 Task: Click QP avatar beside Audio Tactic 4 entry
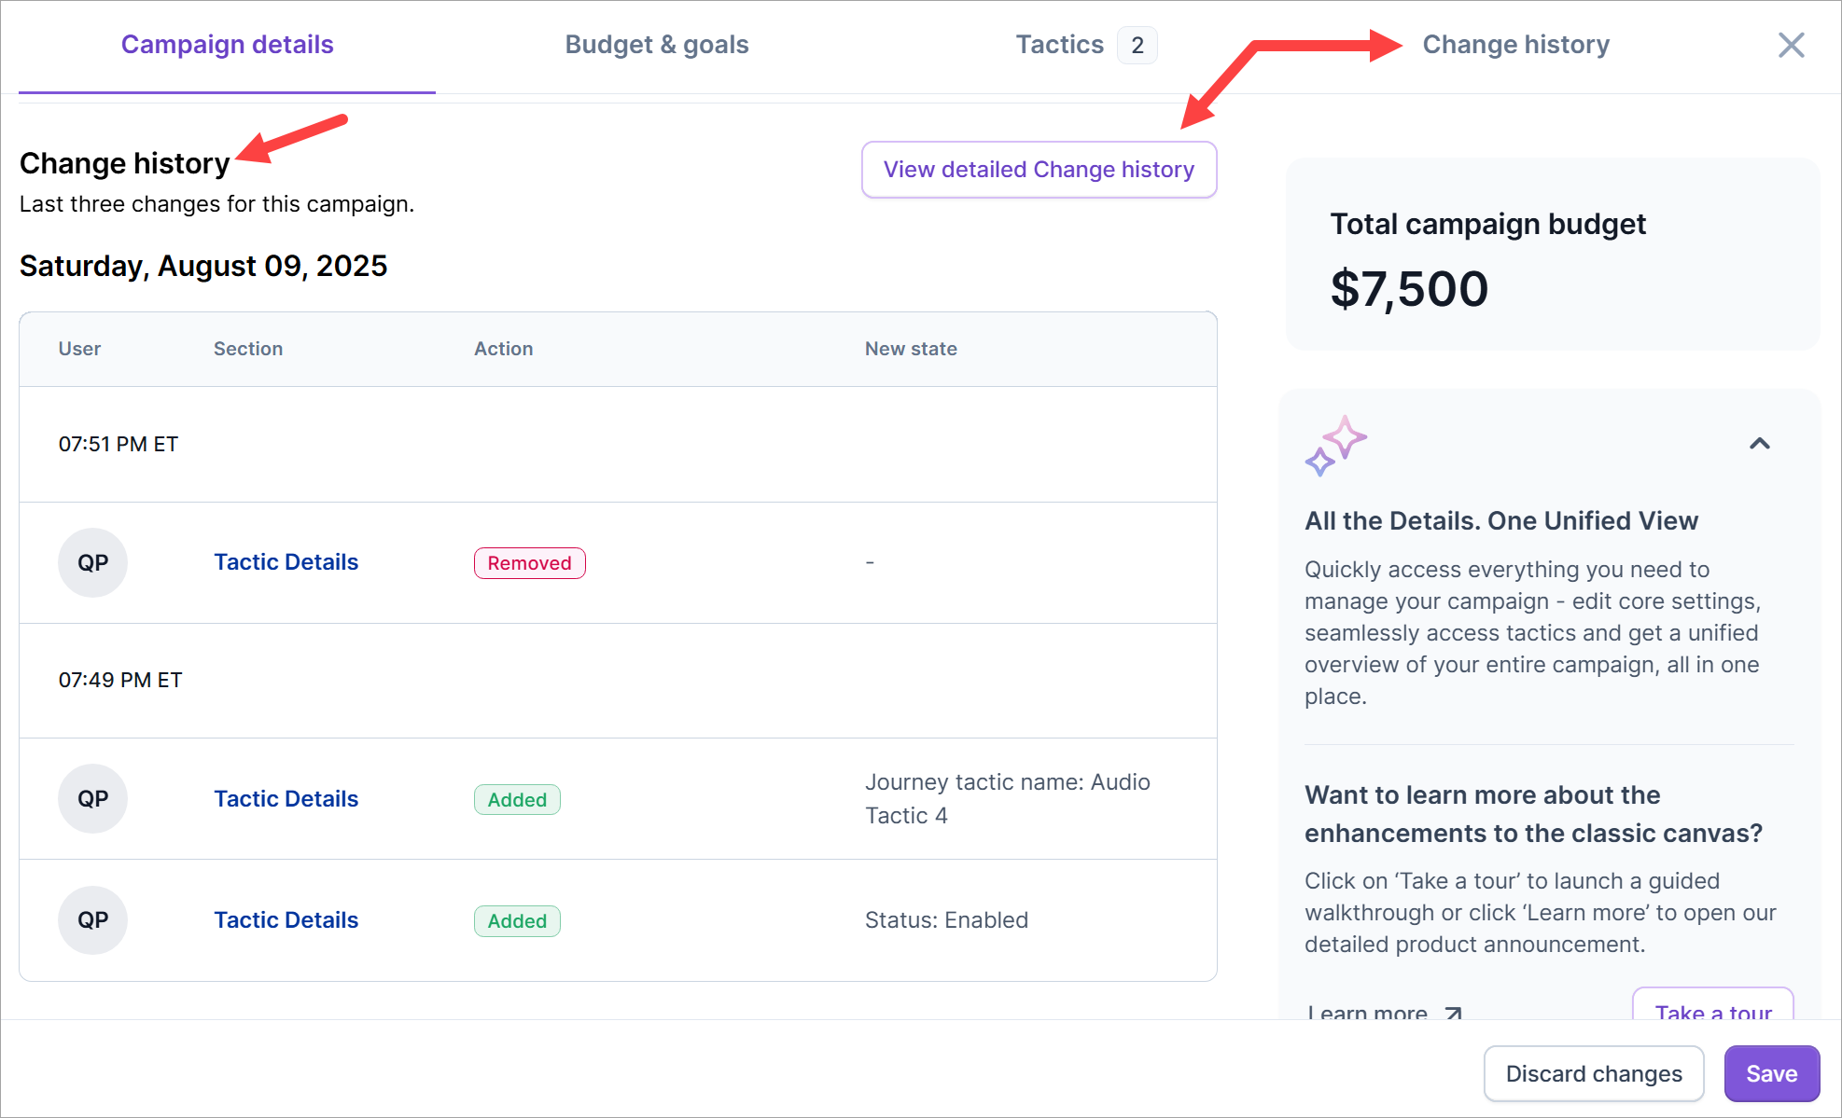click(x=92, y=799)
